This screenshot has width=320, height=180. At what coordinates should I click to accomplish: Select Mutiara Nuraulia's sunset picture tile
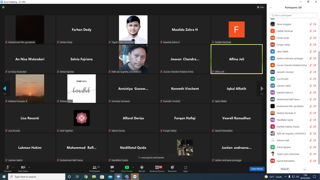click(x=30, y=88)
